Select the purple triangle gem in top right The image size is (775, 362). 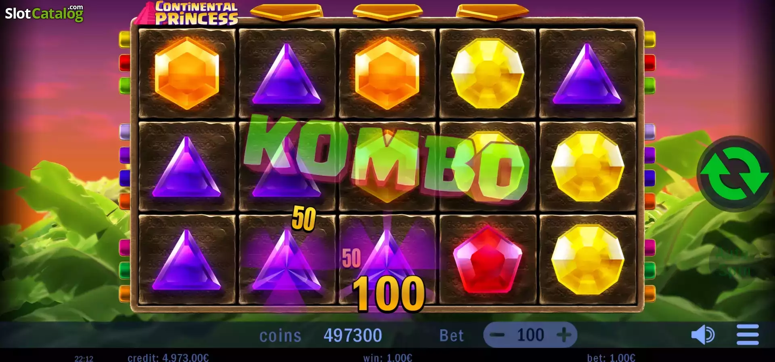click(587, 74)
